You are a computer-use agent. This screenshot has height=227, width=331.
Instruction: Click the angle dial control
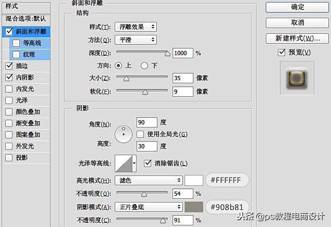pyautogui.click(x=124, y=134)
